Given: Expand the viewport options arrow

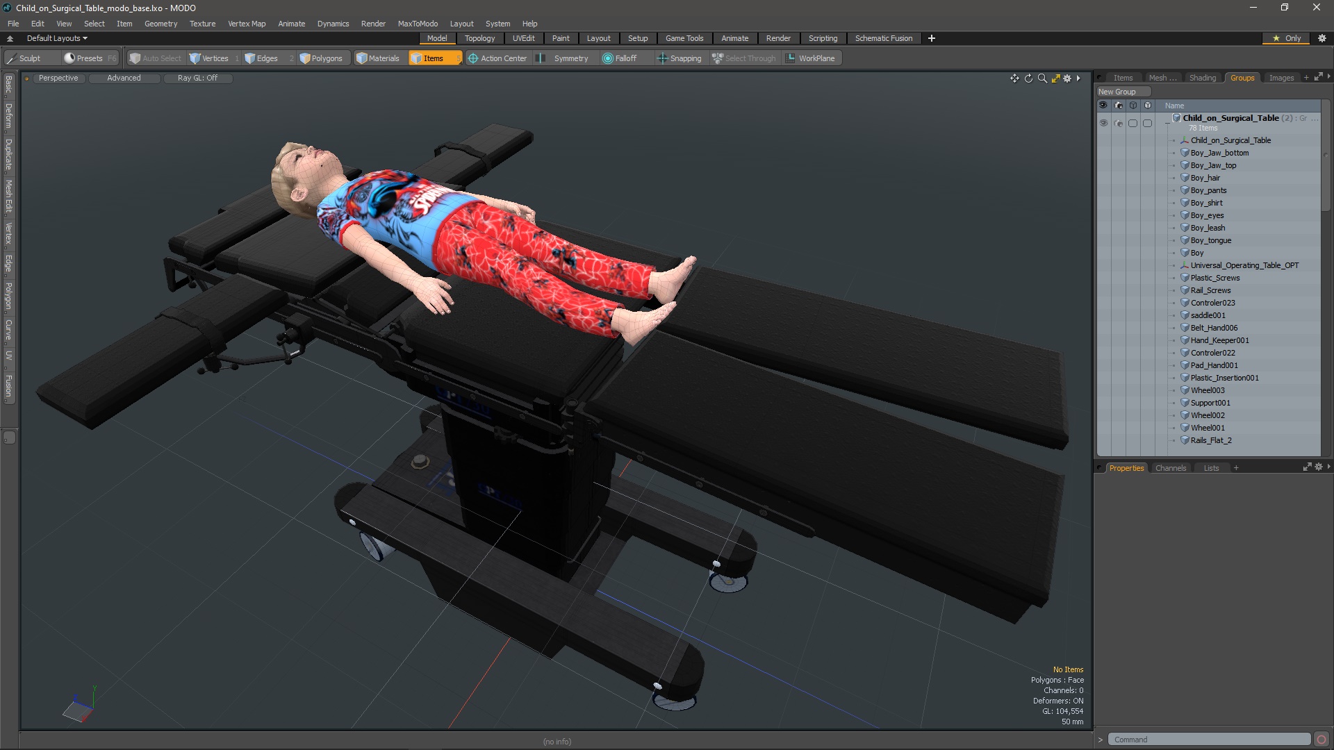Looking at the screenshot, I should (1078, 78).
